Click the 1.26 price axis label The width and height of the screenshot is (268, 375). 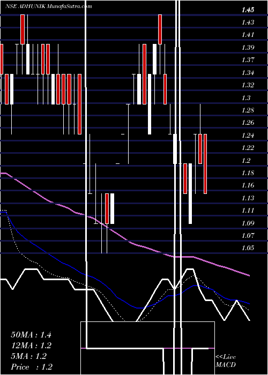tap(248, 123)
